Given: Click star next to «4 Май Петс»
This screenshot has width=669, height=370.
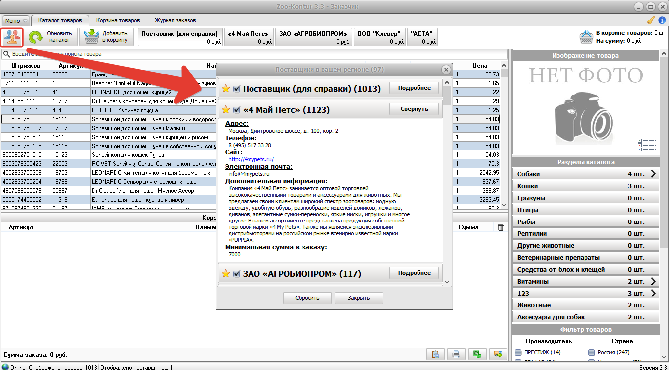Looking at the screenshot, I should pos(226,109).
